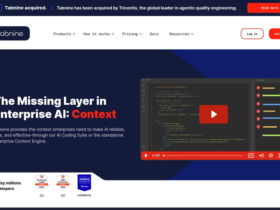Click the source control icon in the editor sidebar

coord(143,101)
